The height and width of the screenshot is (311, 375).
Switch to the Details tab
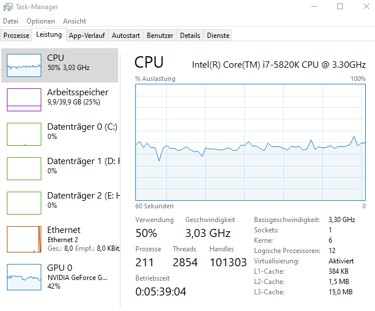(x=190, y=36)
